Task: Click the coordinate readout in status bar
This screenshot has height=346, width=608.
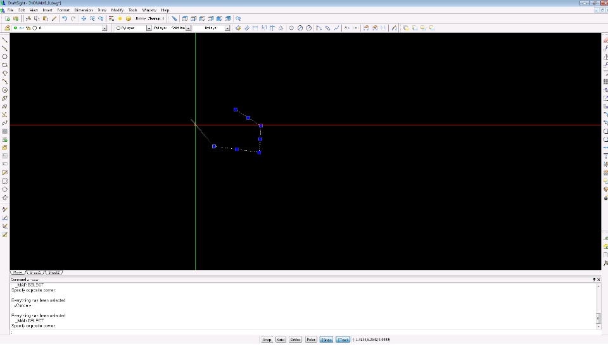Action: coord(371,340)
